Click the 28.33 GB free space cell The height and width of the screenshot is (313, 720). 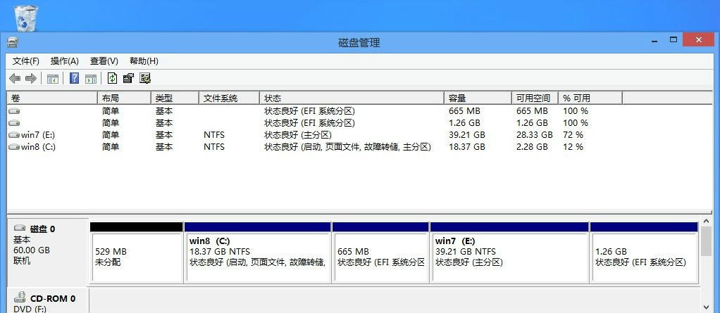(x=534, y=135)
